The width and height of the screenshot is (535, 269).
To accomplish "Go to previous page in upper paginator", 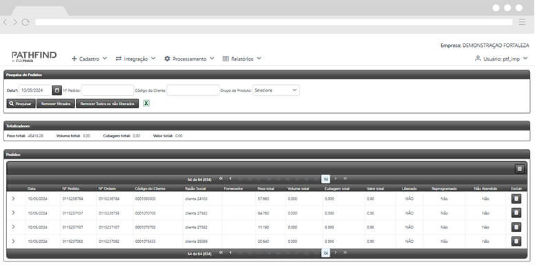I will (x=231, y=179).
